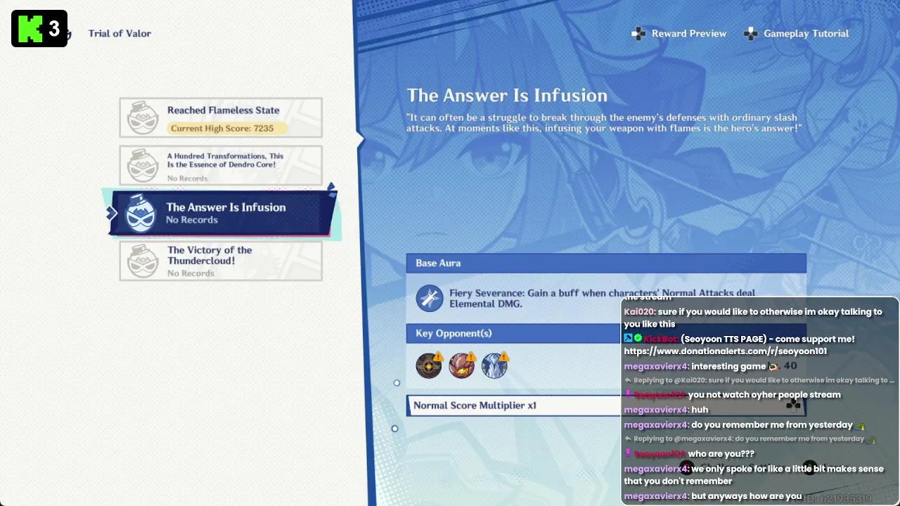
Task: Click the Fiery Severance buff description
Action: coord(603,299)
